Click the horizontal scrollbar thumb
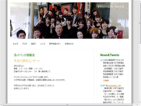Viewport: 141px width, 106px height. [x=67, y=105]
